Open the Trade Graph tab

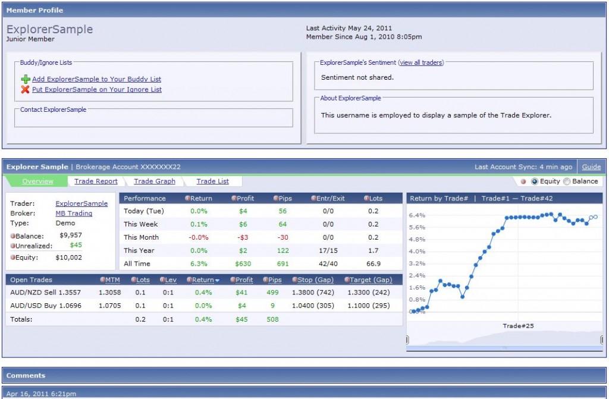(155, 181)
